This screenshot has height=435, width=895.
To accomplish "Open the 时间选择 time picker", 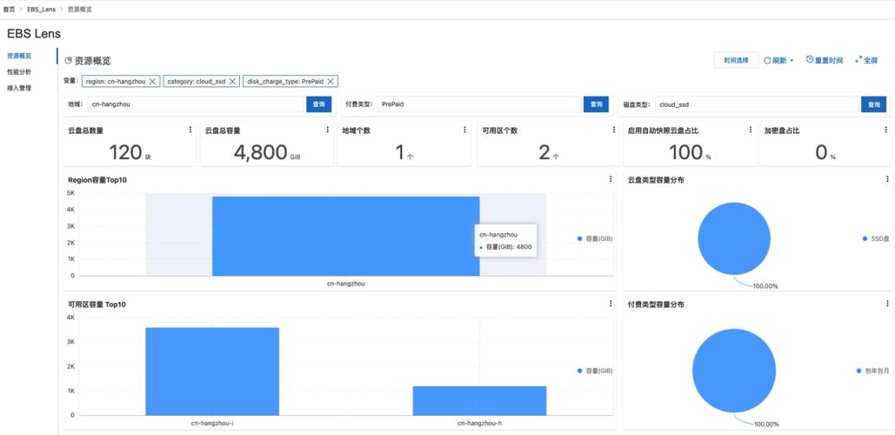I will [735, 60].
